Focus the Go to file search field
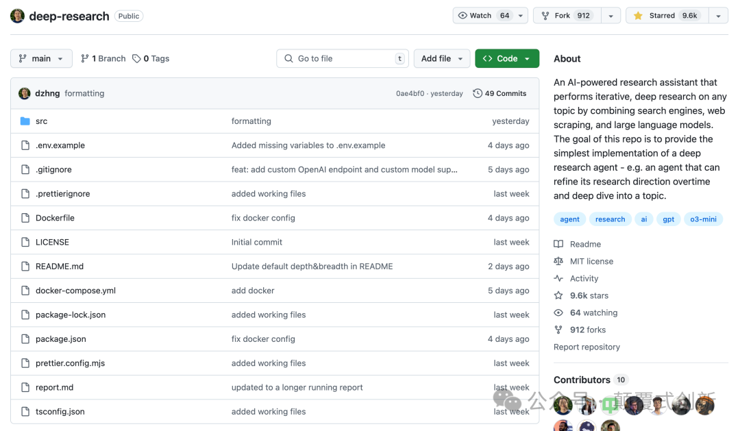This screenshot has height=431, width=740. click(x=343, y=58)
